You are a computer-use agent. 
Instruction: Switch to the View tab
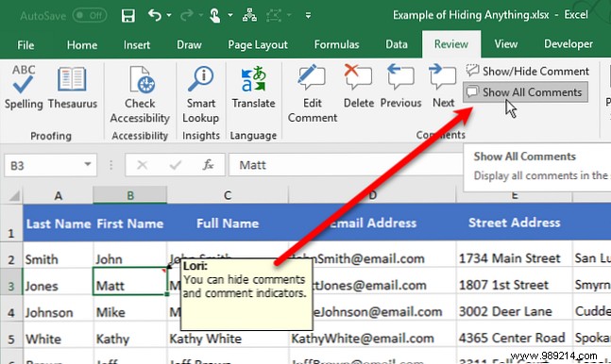click(x=506, y=44)
